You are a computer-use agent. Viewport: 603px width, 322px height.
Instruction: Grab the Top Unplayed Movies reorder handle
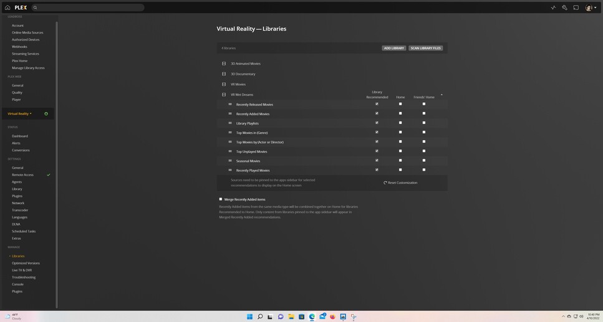click(x=230, y=151)
